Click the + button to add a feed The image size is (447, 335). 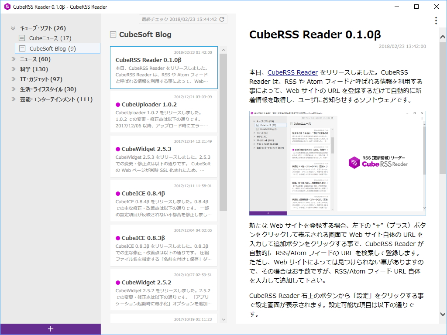(x=51, y=328)
